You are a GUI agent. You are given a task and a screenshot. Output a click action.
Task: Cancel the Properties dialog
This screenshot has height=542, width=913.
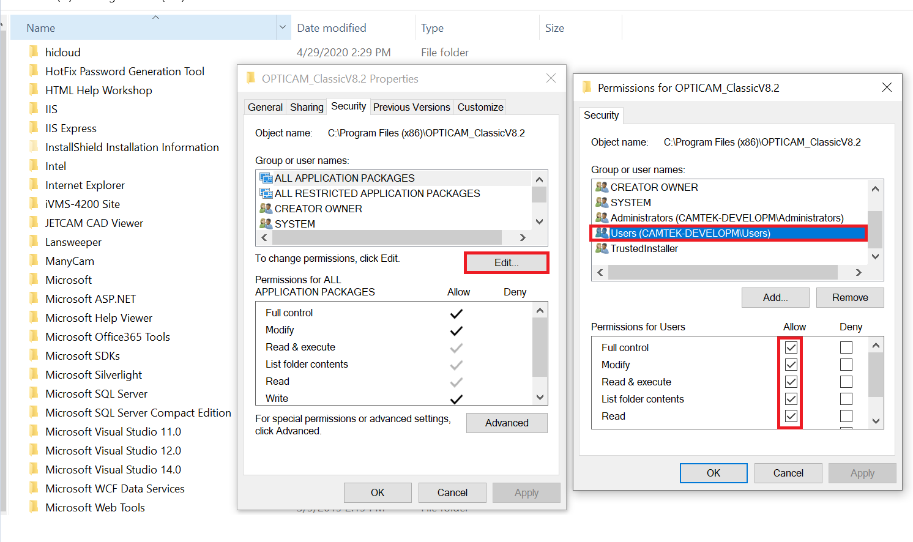click(x=452, y=492)
